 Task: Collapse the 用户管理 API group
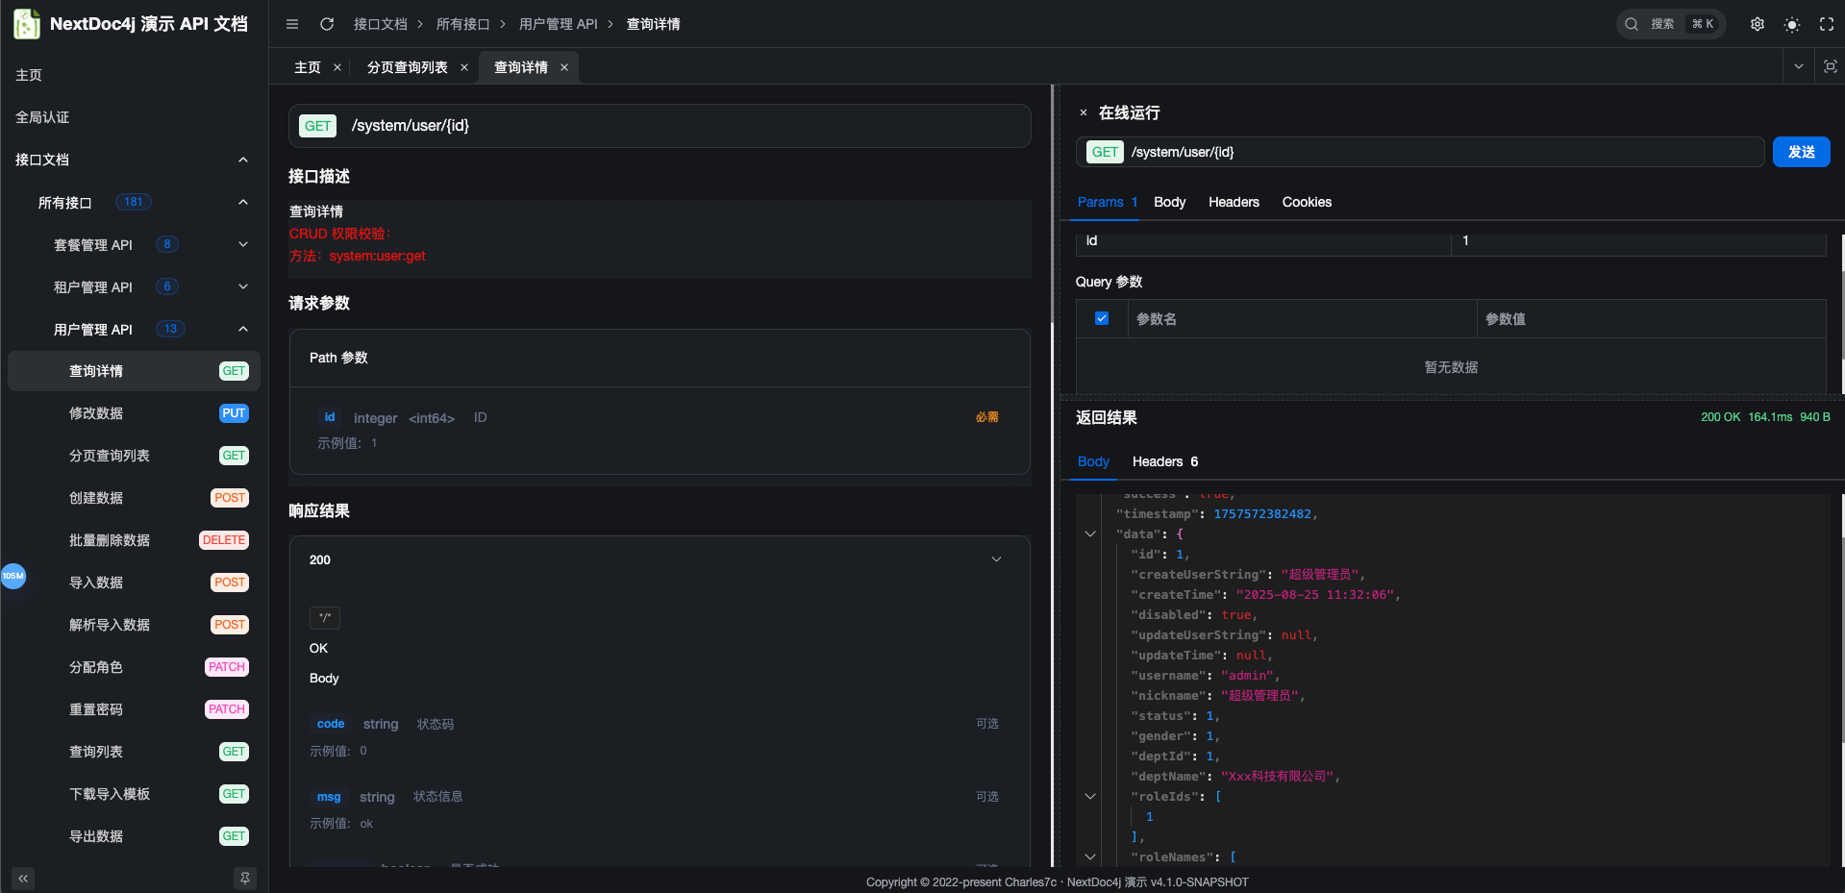click(243, 329)
